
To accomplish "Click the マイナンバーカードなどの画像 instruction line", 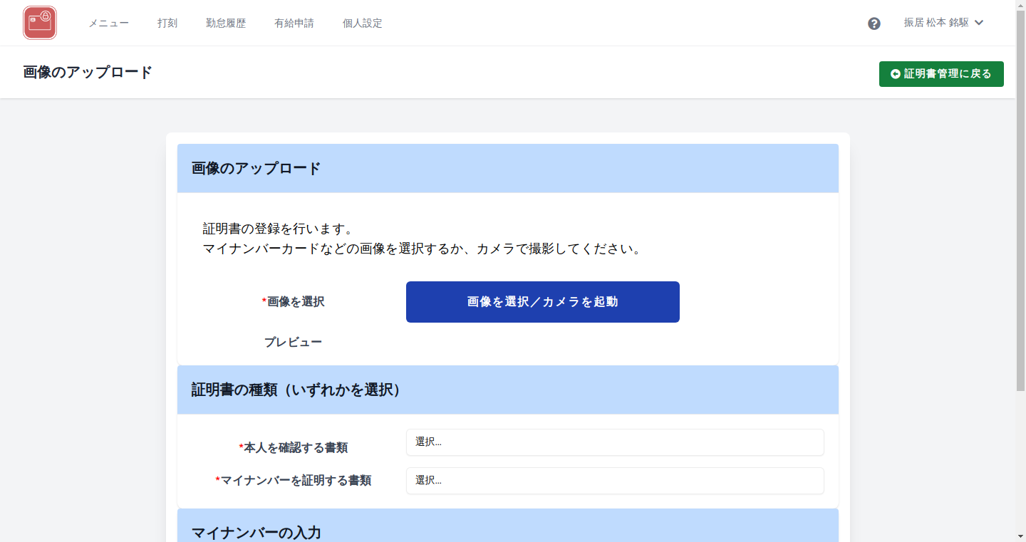I will tap(422, 250).
